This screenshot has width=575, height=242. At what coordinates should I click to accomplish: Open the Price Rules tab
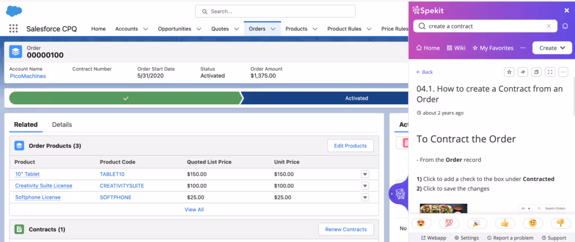395,29
